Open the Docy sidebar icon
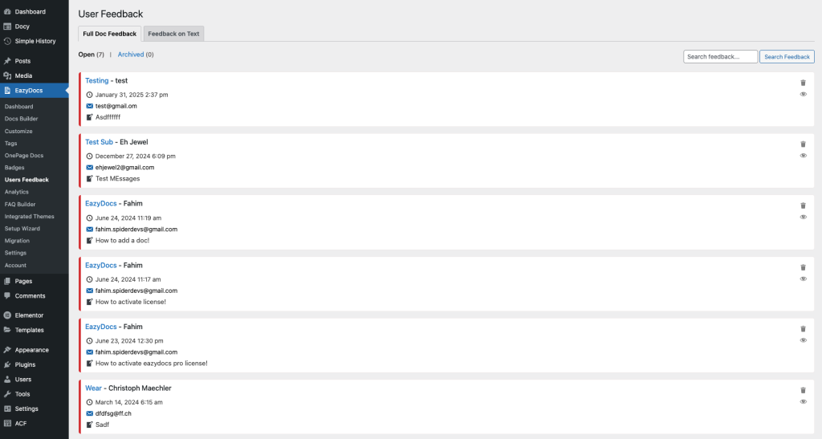Image resolution: width=822 pixels, height=439 pixels. (x=7, y=26)
